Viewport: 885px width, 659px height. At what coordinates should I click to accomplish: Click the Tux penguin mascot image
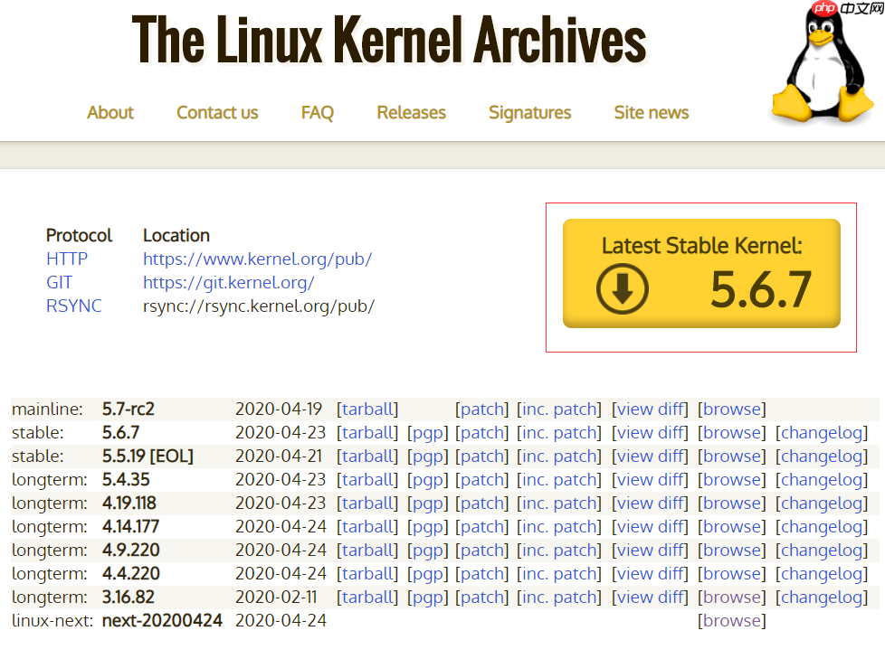pos(821,68)
